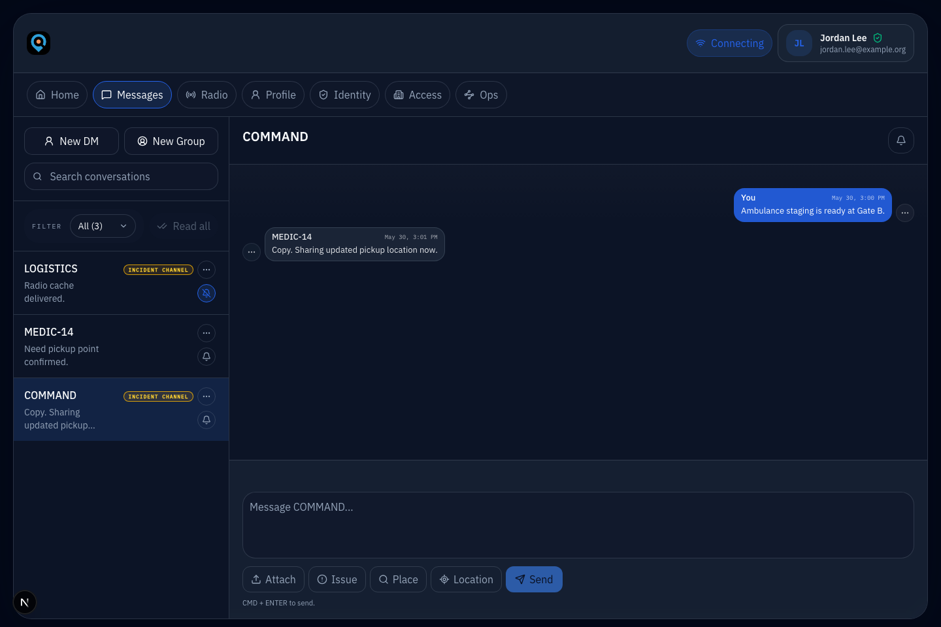Open the Radio tab
Screen dimensions: 941x627
click(206, 95)
